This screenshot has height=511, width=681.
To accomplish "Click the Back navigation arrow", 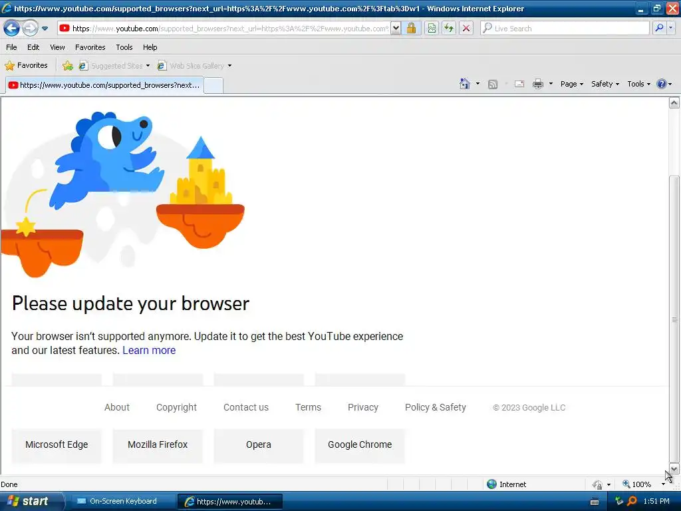I will point(12,29).
